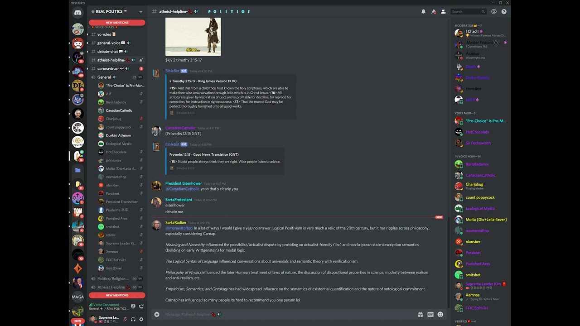Toggle headphones deafen in user panel

point(133,319)
